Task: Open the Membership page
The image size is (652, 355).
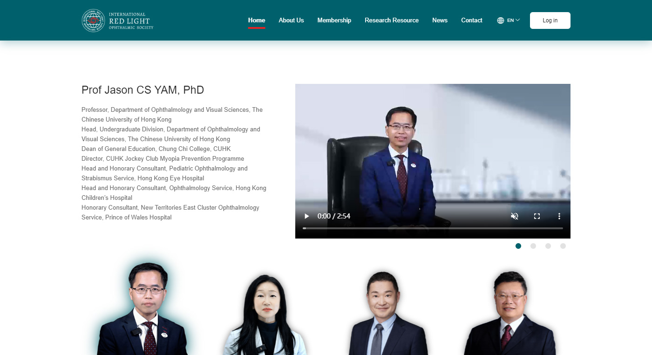Action: click(334, 20)
